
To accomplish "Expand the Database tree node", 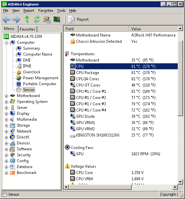I will [6, 167].
